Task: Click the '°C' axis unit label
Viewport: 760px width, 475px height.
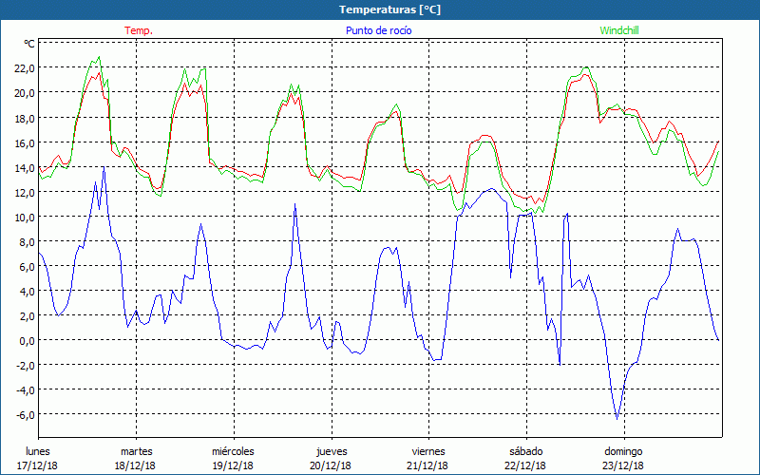Action: [x=29, y=44]
